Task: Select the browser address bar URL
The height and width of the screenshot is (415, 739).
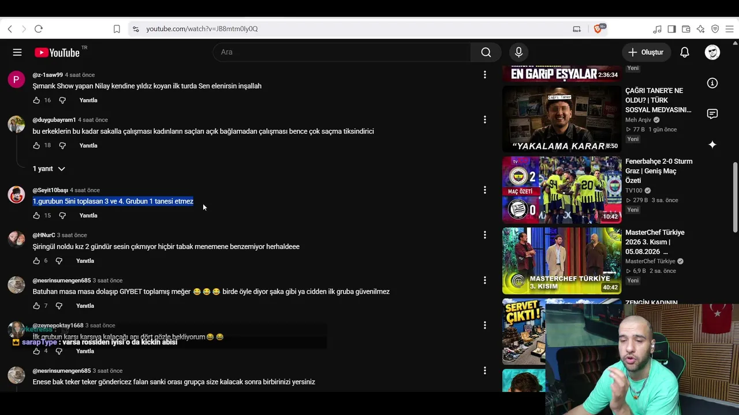Action: tap(202, 29)
